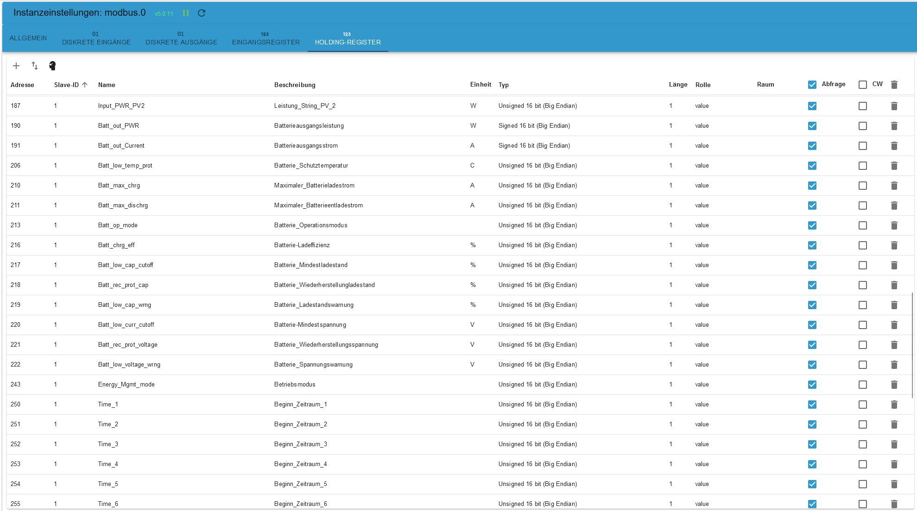Click Typ column header to sort
The image size is (917, 511).
click(504, 84)
